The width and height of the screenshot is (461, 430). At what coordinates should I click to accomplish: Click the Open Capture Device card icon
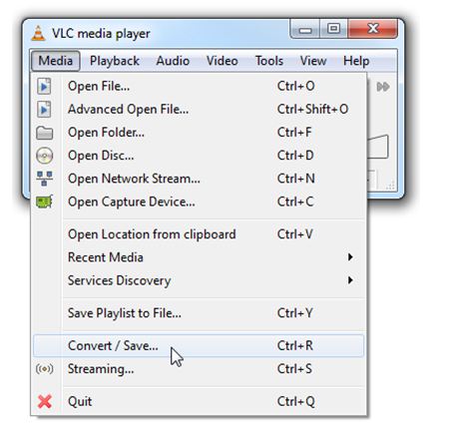(44, 202)
